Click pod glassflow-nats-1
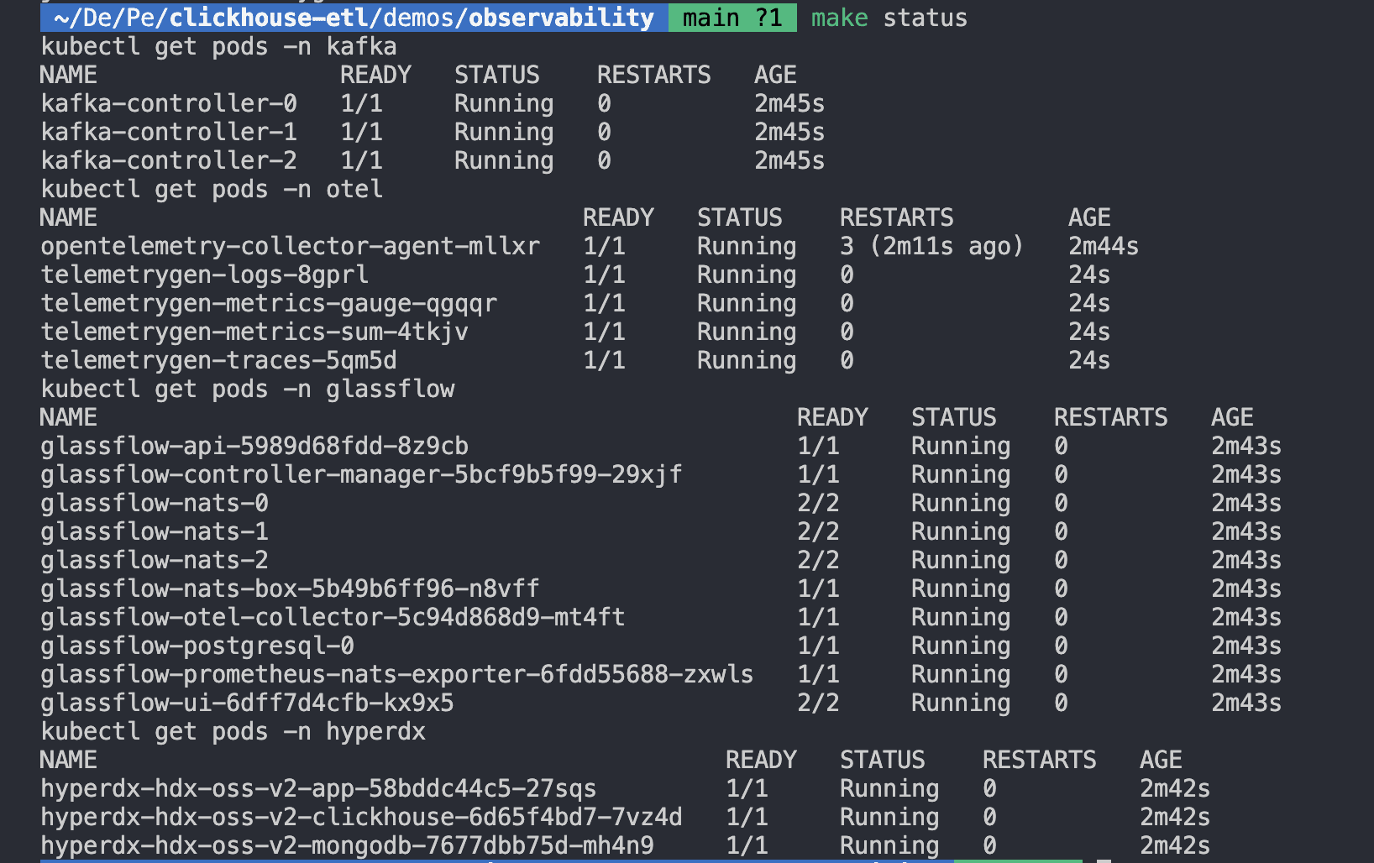 tap(155, 531)
